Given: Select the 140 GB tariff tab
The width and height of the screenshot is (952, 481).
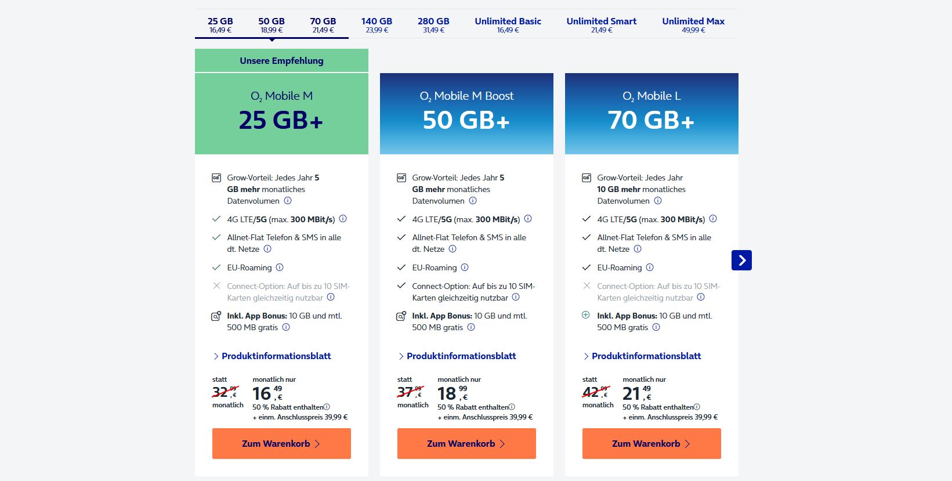Looking at the screenshot, I should (x=377, y=24).
